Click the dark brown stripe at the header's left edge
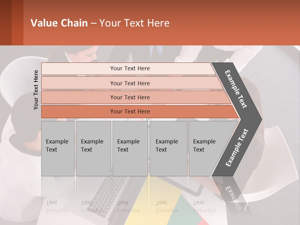Screen dimensions: 300x225 tap(6, 22)
